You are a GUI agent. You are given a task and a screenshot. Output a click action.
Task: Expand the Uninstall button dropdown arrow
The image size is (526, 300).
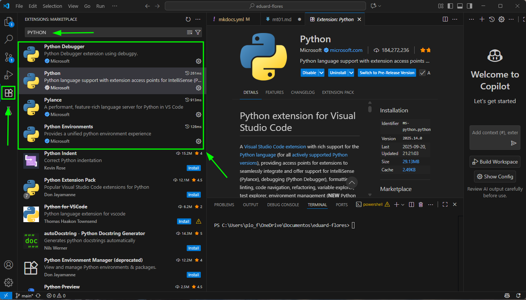tap(351, 73)
